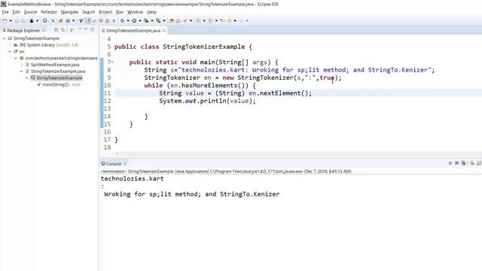Viewport: 482px width, 271px height.
Task: Open the Refactor menu
Action: click(x=49, y=12)
